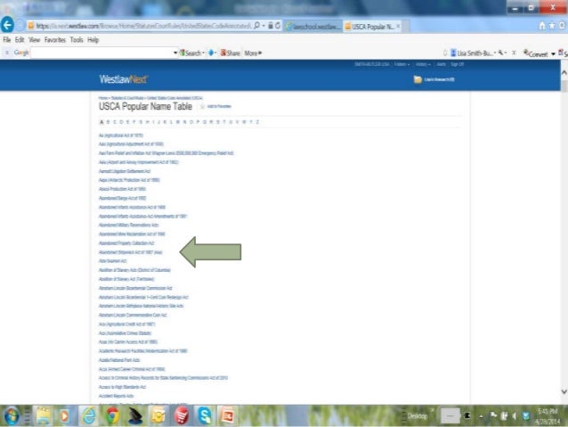Open the Favorites menu

[x=55, y=40]
